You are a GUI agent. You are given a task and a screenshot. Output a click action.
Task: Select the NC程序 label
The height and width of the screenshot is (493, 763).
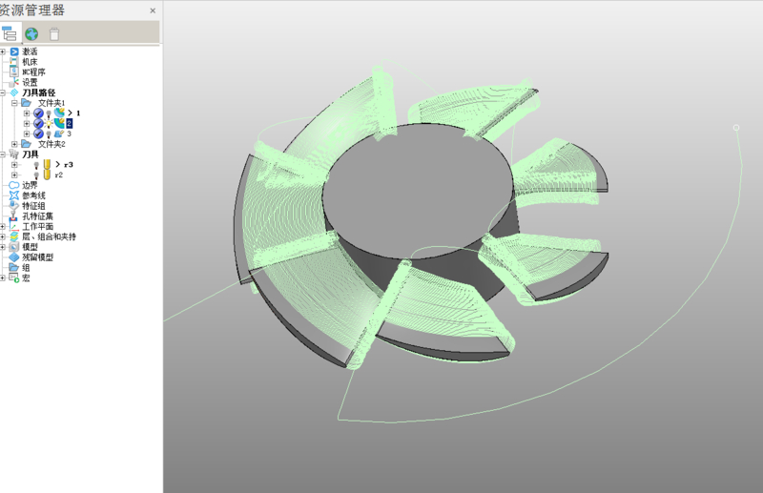(x=33, y=72)
